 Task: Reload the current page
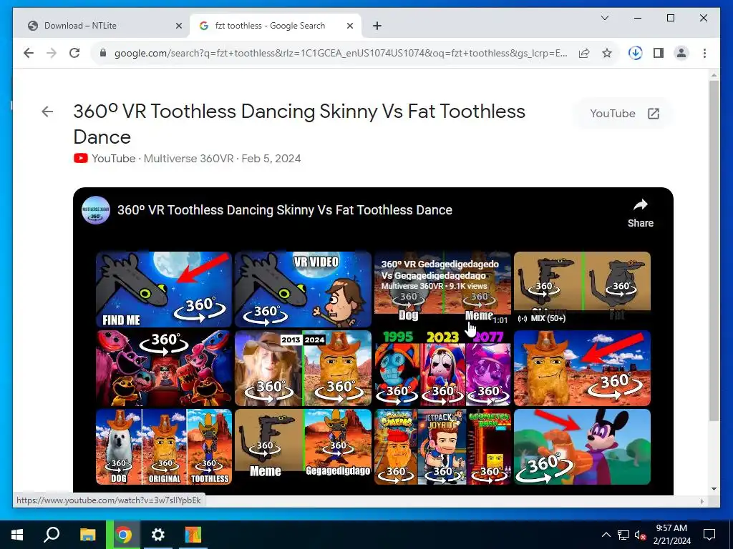[74, 53]
